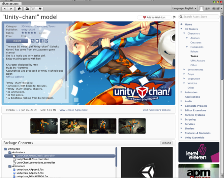Image resolution: width=224 pixels, height=178 pixels.
Task: Open Visit Publisher's Website link
Action: coord(157,110)
